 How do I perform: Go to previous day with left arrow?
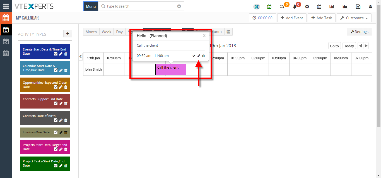pos(360,46)
